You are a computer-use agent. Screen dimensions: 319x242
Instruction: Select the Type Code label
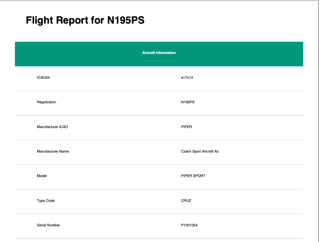(46, 201)
